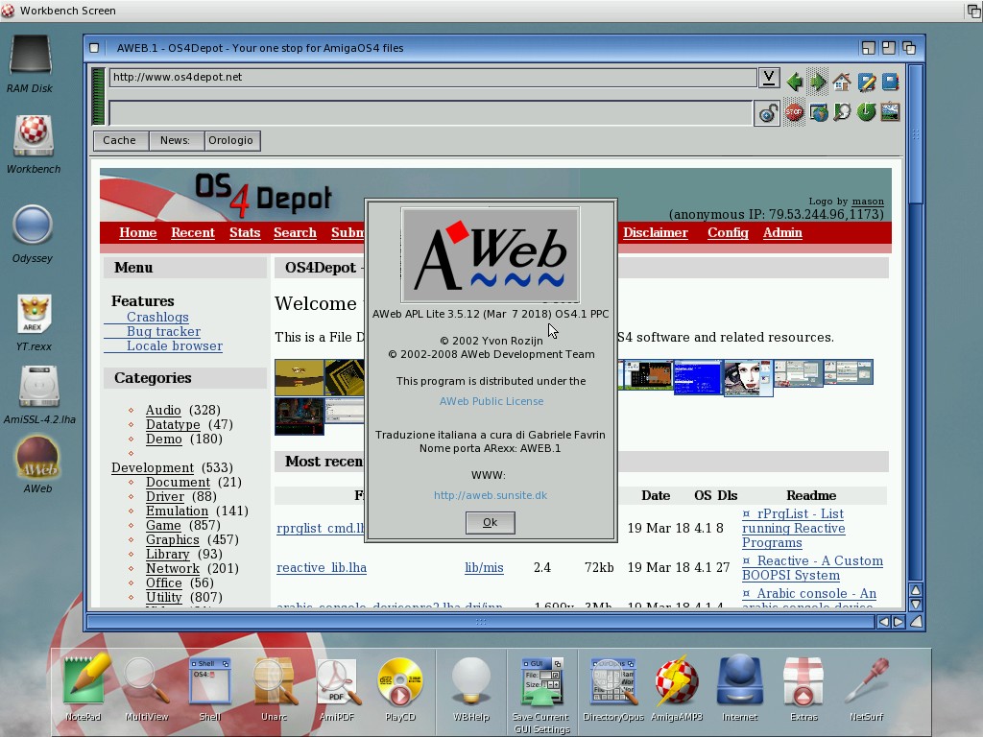Click the scroll down arrow of the page
Image resolution: width=983 pixels, height=737 pixels.
pyautogui.click(x=915, y=605)
